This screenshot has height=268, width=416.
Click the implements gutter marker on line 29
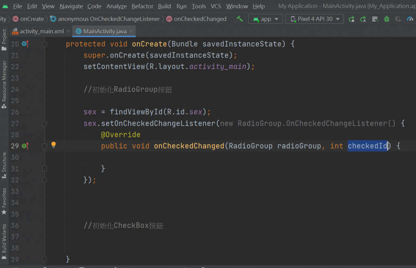point(25,146)
